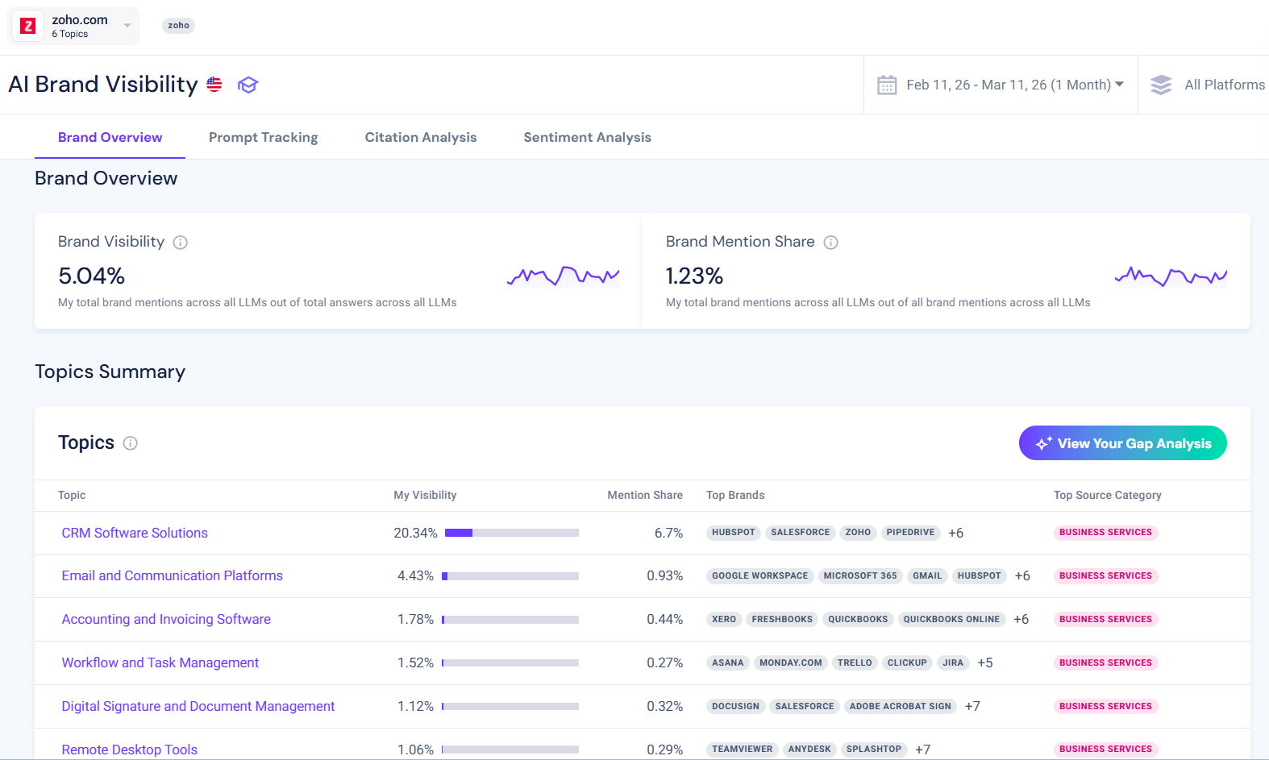Click the ZOHO brand tag in CRM row

858,532
